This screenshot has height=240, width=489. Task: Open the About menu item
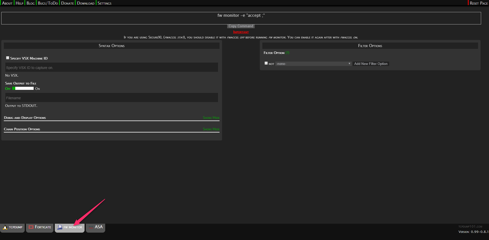(7, 3)
